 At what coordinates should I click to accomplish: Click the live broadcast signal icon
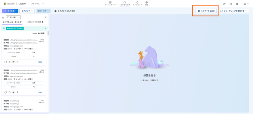[4, 28]
